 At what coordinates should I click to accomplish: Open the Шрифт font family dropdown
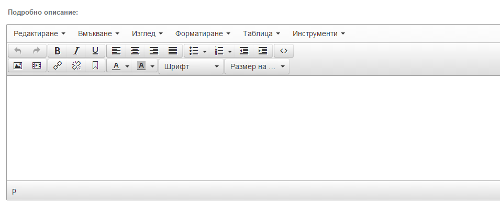point(191,66)
